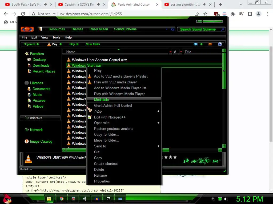Viewport: 273px width, 204px height.
Task: Click the green monitor tray icon
Action: click(x=220, y=199)
